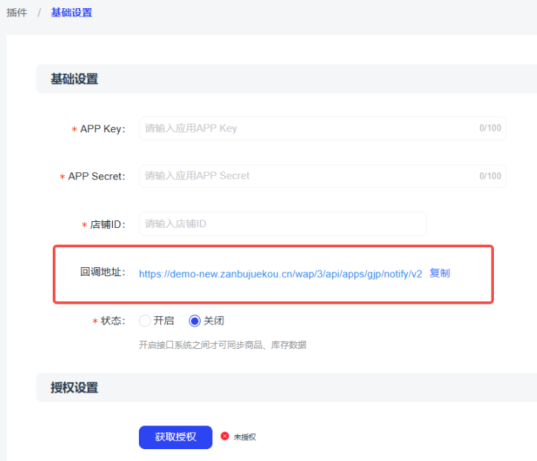Click the 基础设置 breadcrumb item
537x461 pixels.
71,13
